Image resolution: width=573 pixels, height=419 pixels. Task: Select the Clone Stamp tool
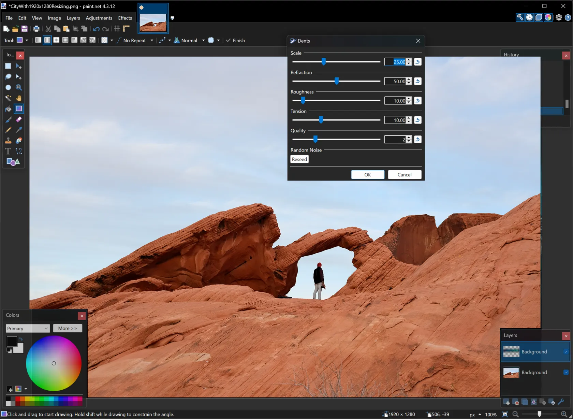tap(8, 140)
